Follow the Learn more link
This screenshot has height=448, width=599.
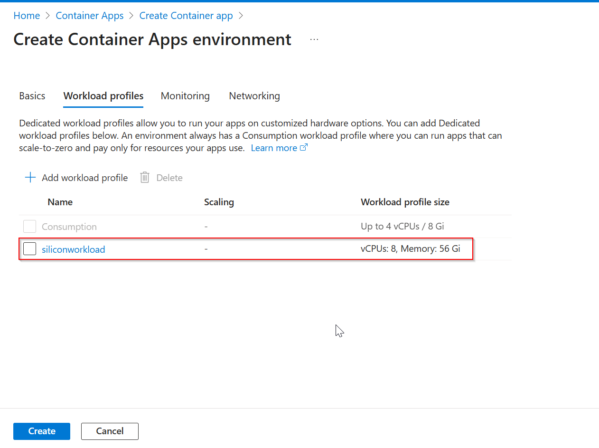point(274,148)
